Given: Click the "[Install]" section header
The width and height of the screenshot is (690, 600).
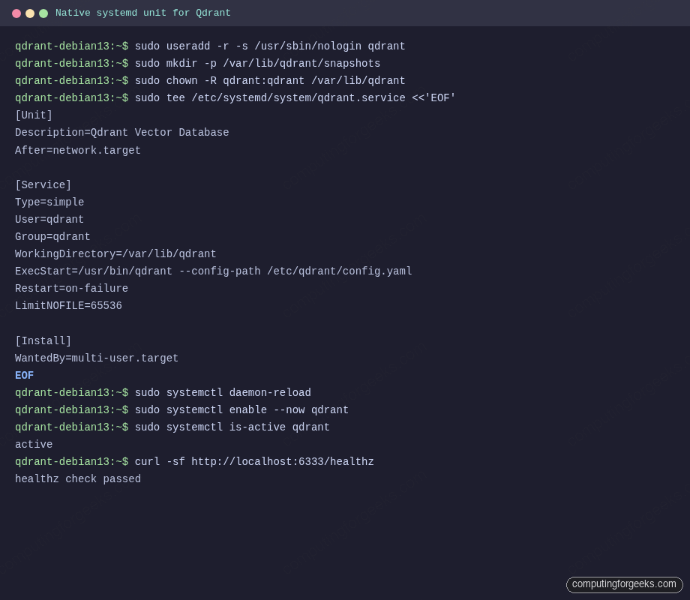Looking at the screenshot, I should click(x=43, y=340).
